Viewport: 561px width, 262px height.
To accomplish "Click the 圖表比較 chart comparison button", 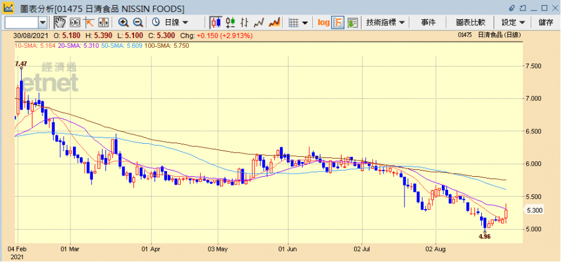I will [470, 22].
